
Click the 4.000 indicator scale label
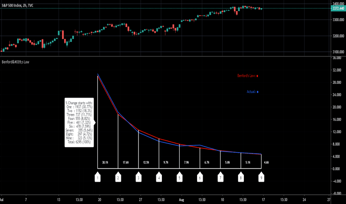pos(336,157)
